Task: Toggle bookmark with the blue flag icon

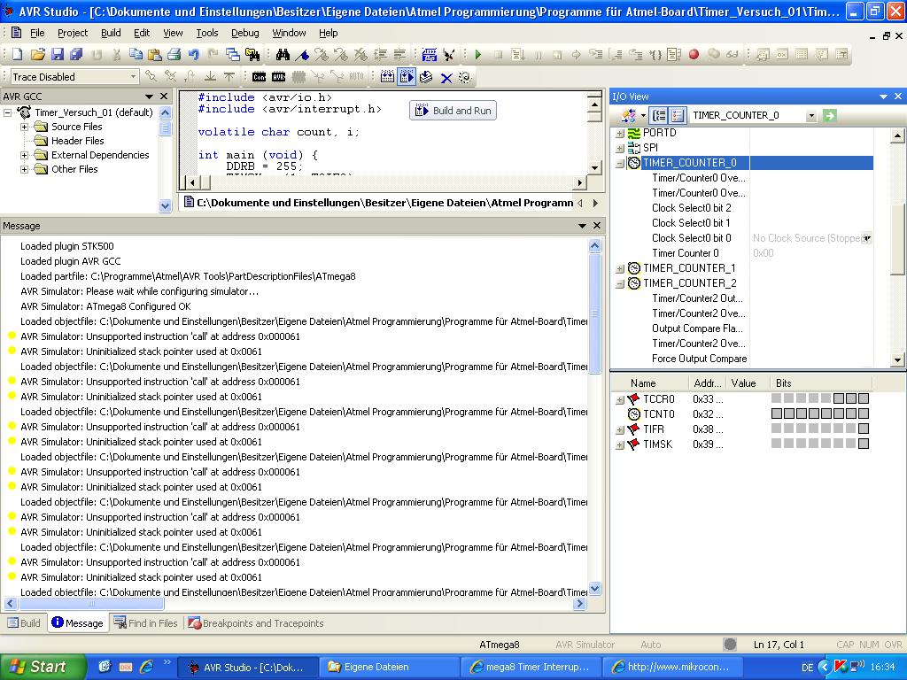Action: click(x=302, y=54)
